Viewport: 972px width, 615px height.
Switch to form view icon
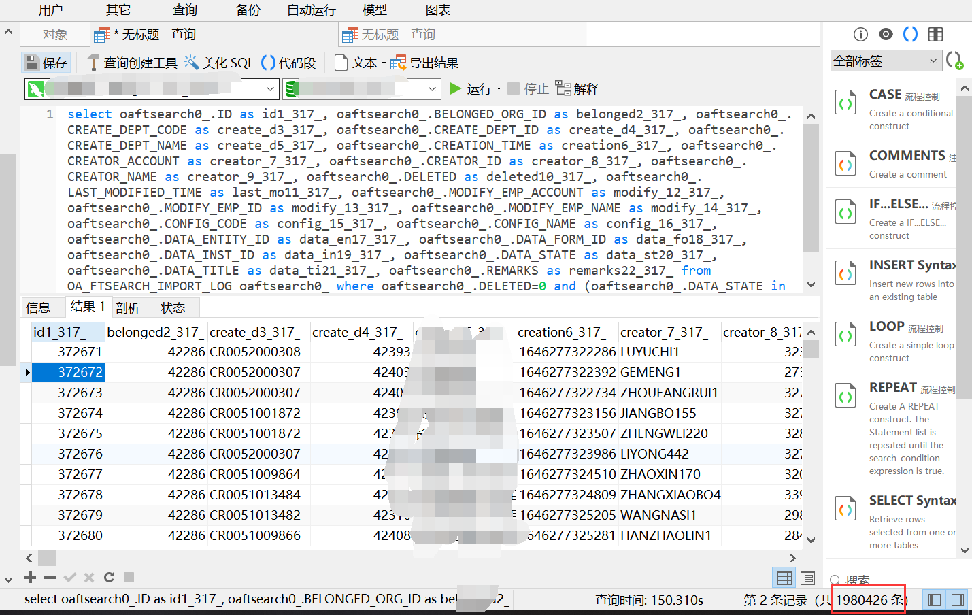pyautogui.click(x=807, y=578)
